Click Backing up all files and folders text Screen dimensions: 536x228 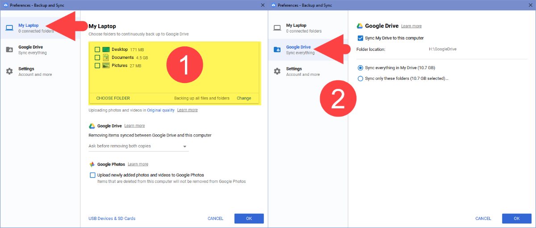(x=202, y=98)
